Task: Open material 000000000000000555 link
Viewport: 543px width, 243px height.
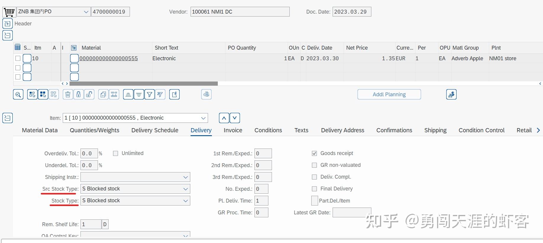Action: pos(109,58)
